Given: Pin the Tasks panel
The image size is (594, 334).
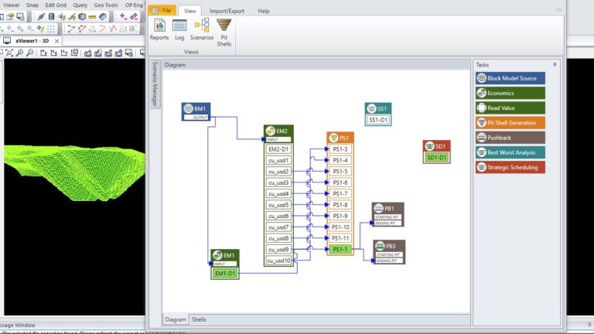Looking at the screenshot, I should (x=555, y=65).
